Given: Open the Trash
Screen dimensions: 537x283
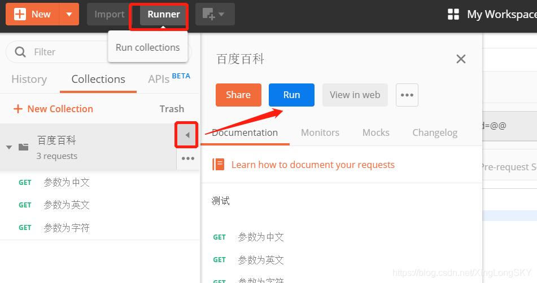Looking at the screenshot, I should 172,109.
